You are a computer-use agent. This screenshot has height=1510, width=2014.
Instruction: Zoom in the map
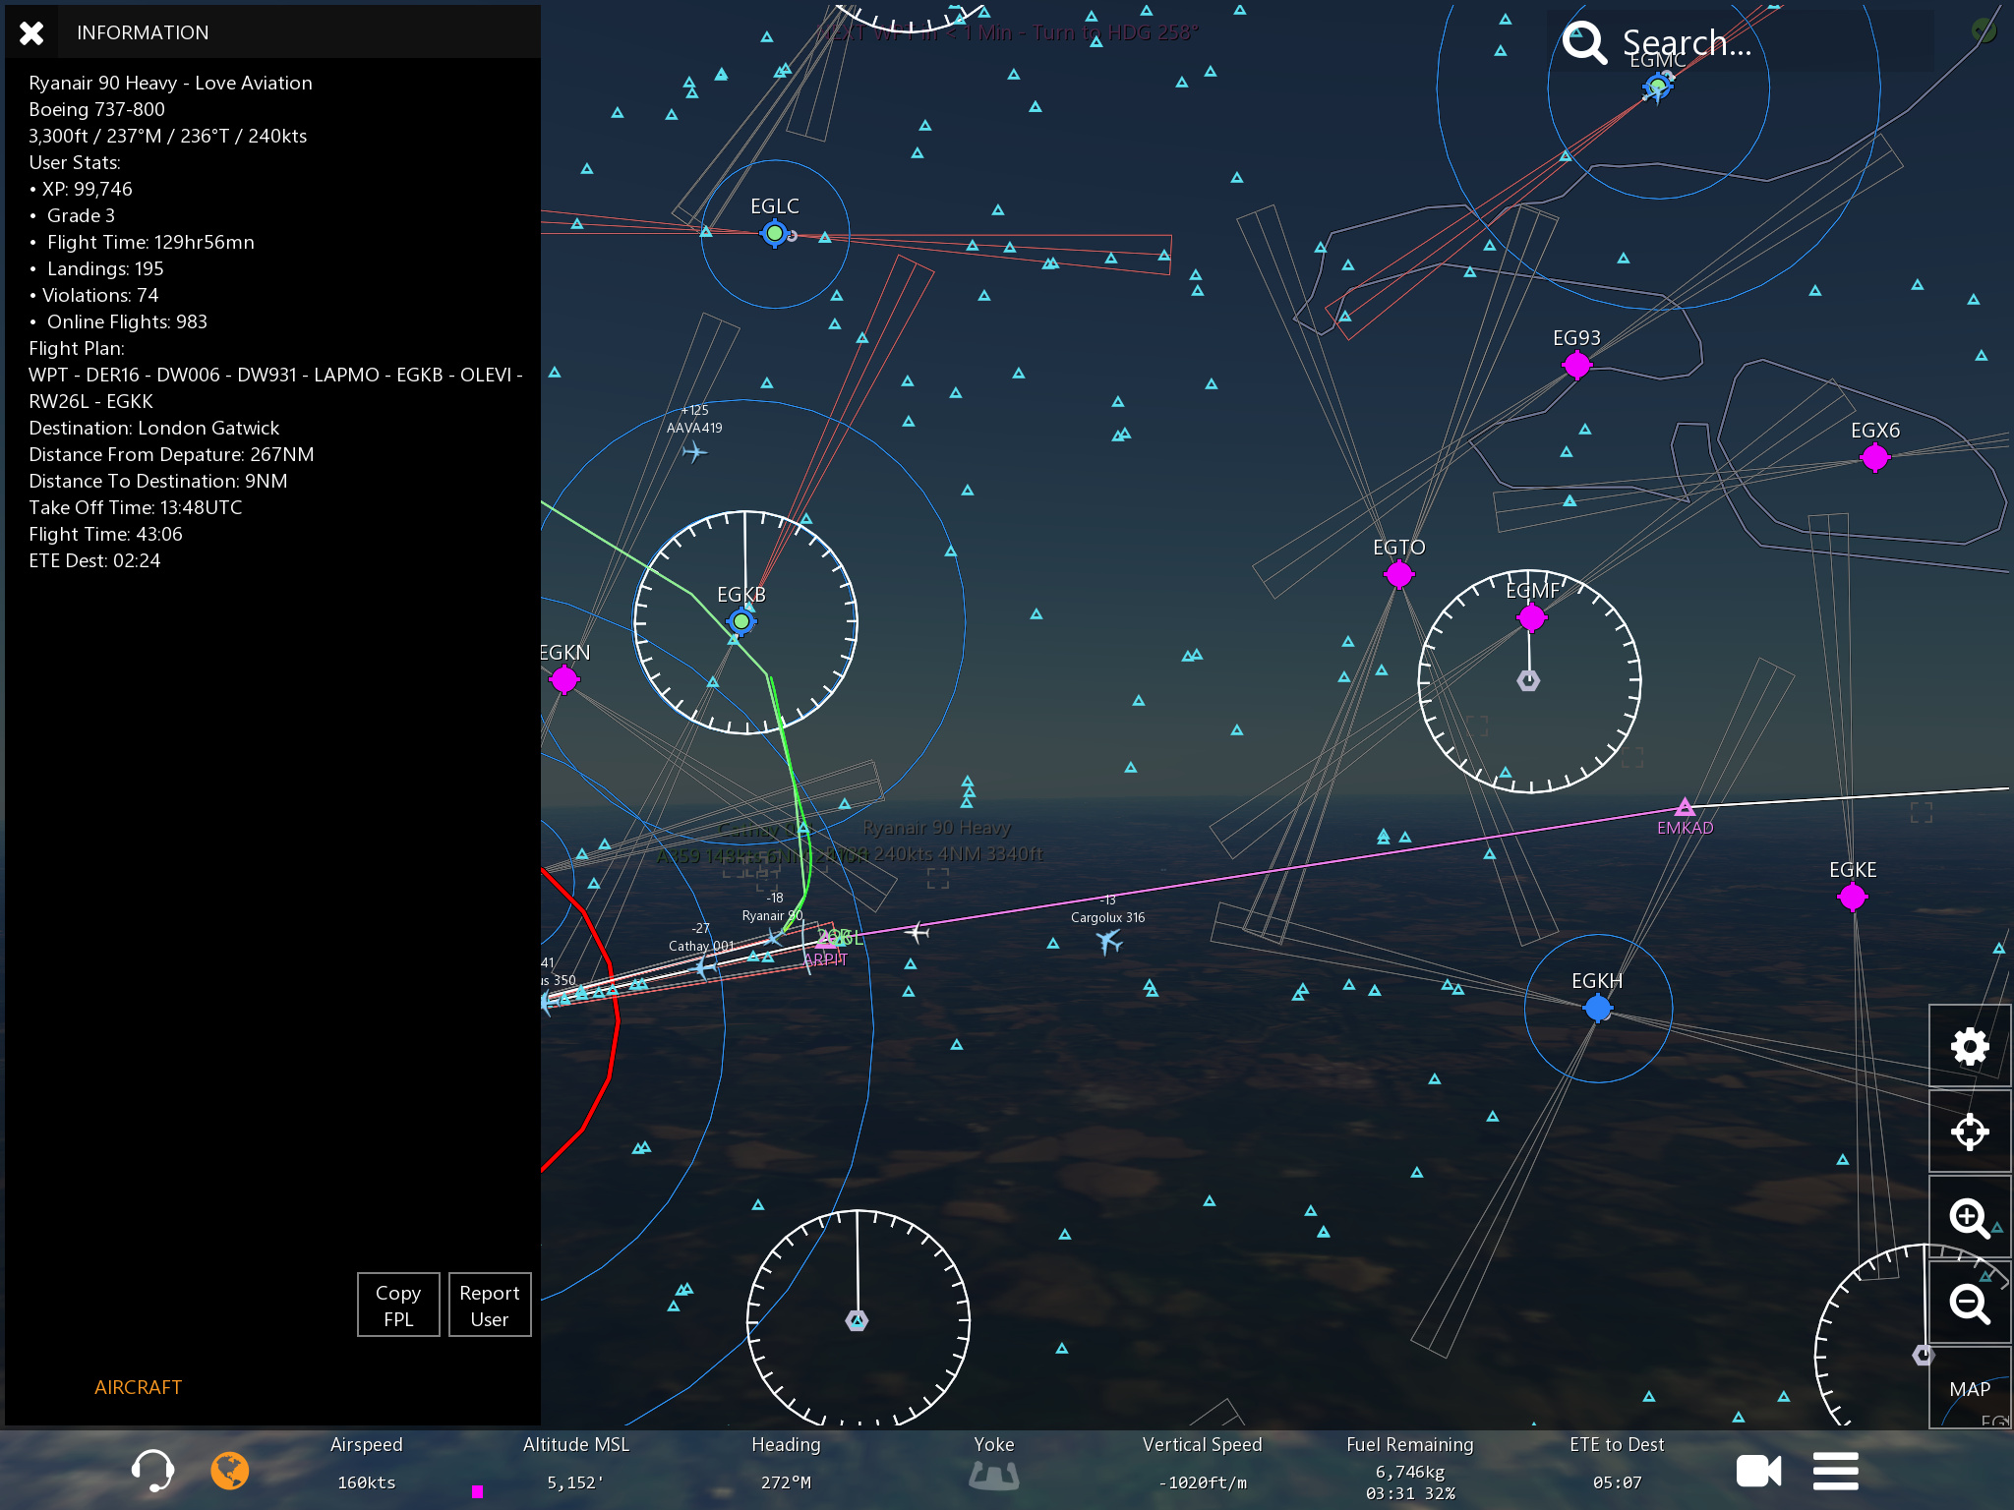[1969, 1217]
